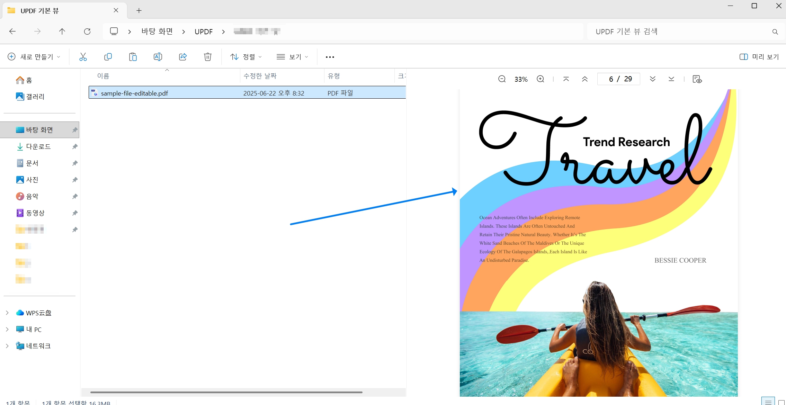The image size is (786, 405).
Task: Click the Cut scissors icon
Action: 83,57
